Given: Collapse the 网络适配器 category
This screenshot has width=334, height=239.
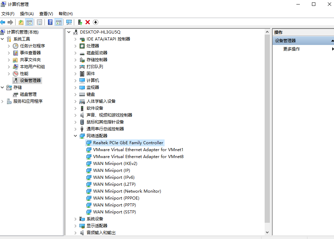Looking at the screenshot, I should [x=76, y=136].
